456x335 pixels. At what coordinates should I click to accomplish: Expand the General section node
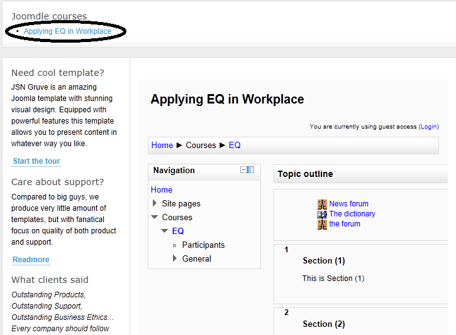point(175,258)
